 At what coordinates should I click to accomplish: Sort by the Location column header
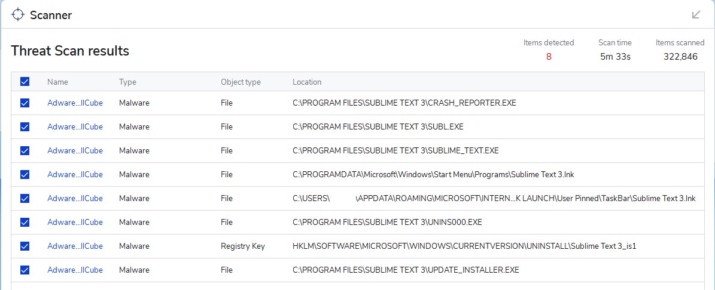[307, 82]
